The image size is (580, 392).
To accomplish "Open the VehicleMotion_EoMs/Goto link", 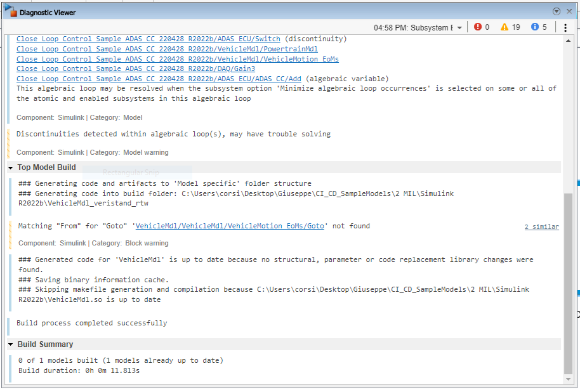I will 230,226.
